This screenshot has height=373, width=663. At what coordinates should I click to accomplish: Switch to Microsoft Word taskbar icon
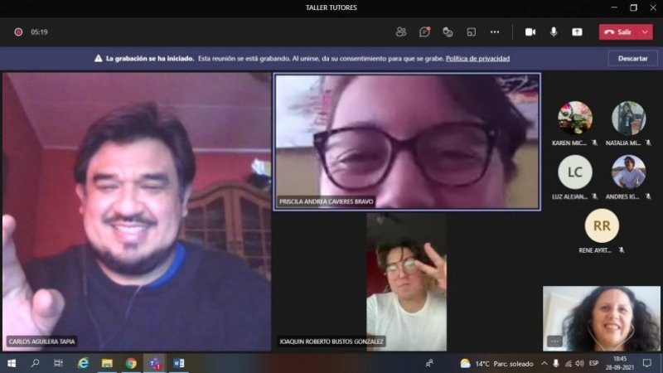pyautogui.click(x=178, y=363)
